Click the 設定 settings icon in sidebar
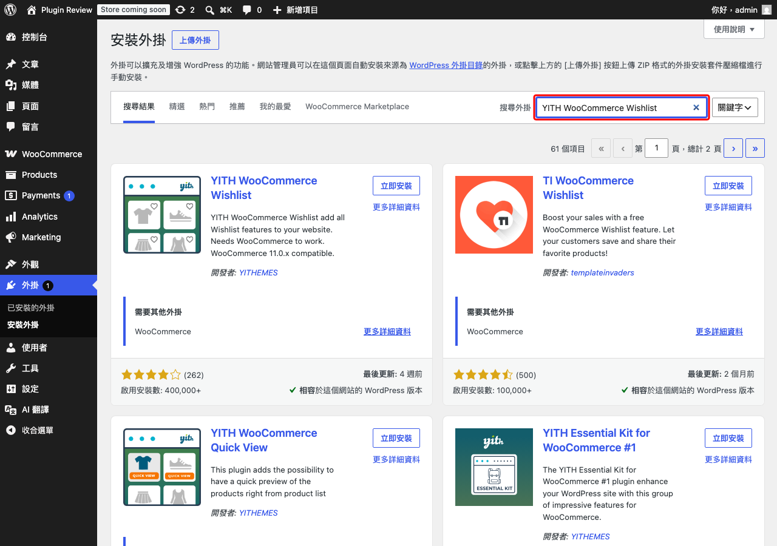 click(x=11, y=389)
